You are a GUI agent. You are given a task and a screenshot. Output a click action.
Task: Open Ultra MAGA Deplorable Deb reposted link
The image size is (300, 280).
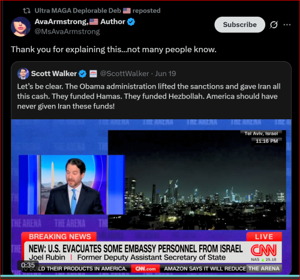tap(97, 11)
